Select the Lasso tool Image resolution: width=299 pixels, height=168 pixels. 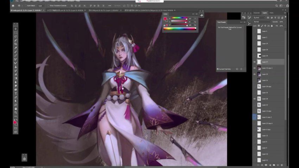click(x=15, y=37)
